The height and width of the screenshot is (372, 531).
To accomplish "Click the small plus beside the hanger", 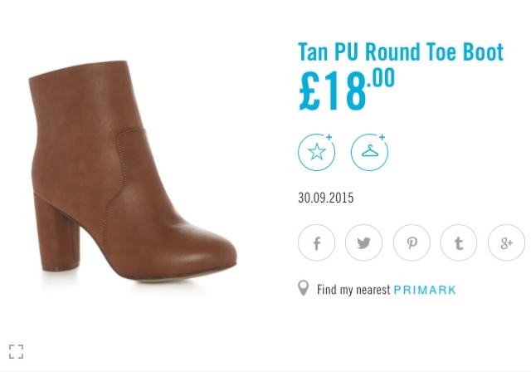I will pyautogui.click(x=382, y=137).
